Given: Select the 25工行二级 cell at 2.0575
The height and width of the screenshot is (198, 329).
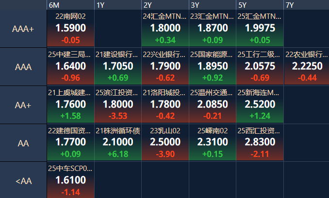Looking at the screenshot, I should coord(260,66).
